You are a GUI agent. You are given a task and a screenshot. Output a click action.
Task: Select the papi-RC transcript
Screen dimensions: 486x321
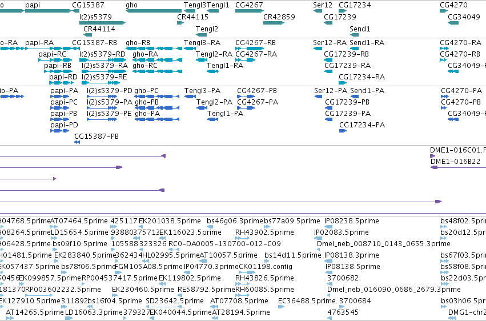(x=55, y=60)
